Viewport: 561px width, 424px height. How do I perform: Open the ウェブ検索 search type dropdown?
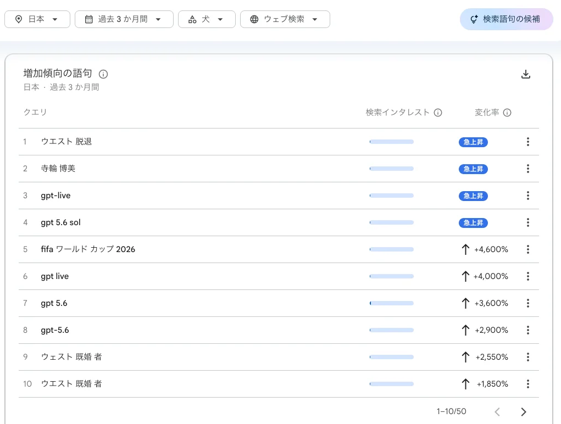pyautogui.click(x=285, y=19)
